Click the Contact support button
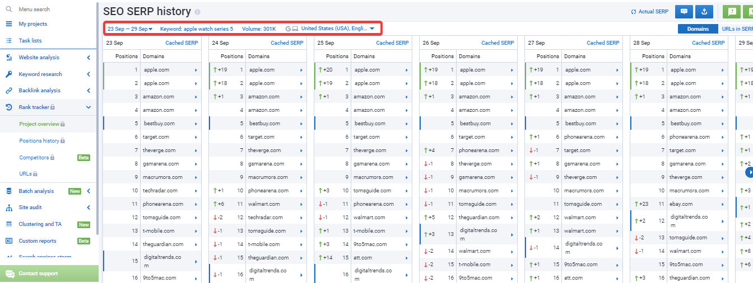The width and height of the screenshot is (753, 283). pyautogui.click(x=49, y=273)
